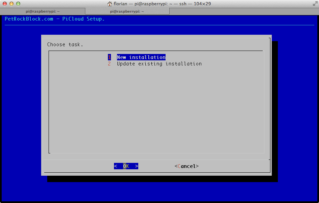This screenshot has width=319, height=203.
Task: Click the Cancel button in dialog
Action: click(186, 166)
